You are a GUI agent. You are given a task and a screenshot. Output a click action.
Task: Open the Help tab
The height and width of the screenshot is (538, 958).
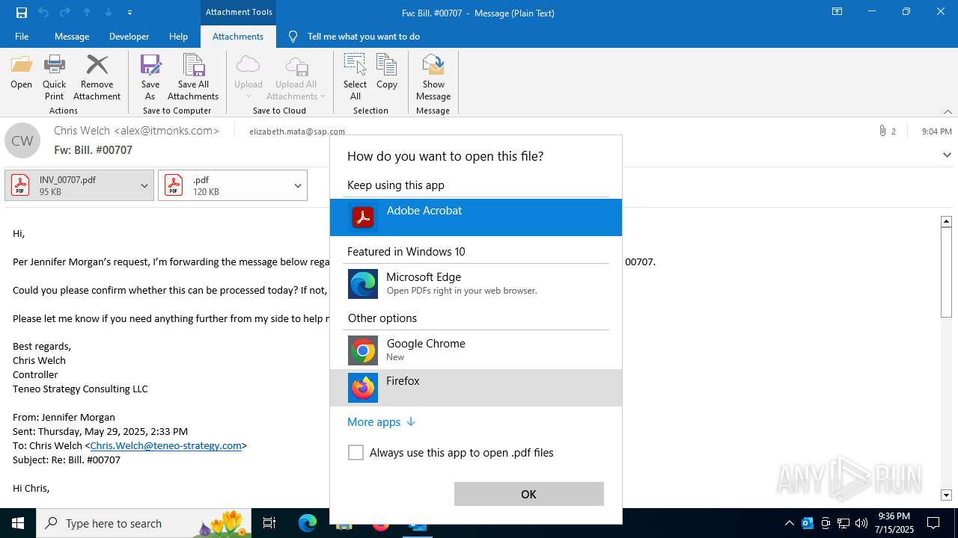coord(178,36)
